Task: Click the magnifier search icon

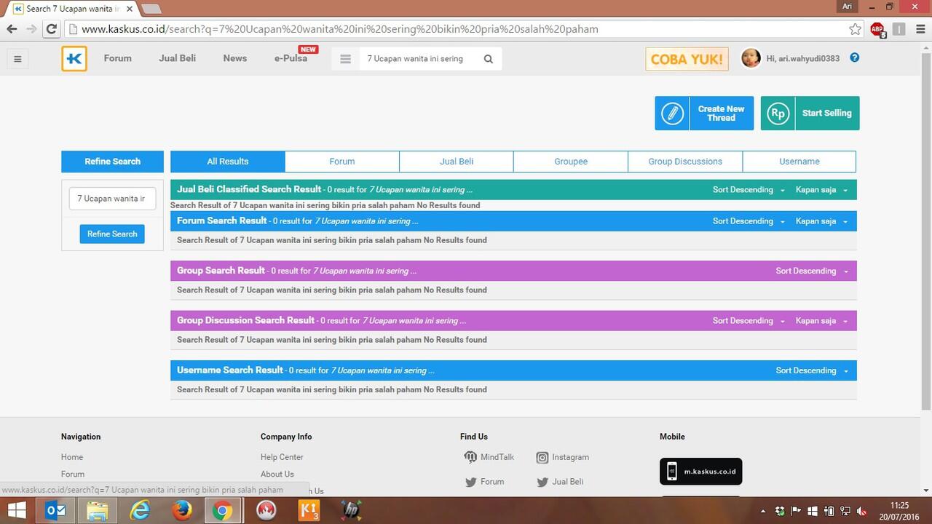Action: pos(489,59)
